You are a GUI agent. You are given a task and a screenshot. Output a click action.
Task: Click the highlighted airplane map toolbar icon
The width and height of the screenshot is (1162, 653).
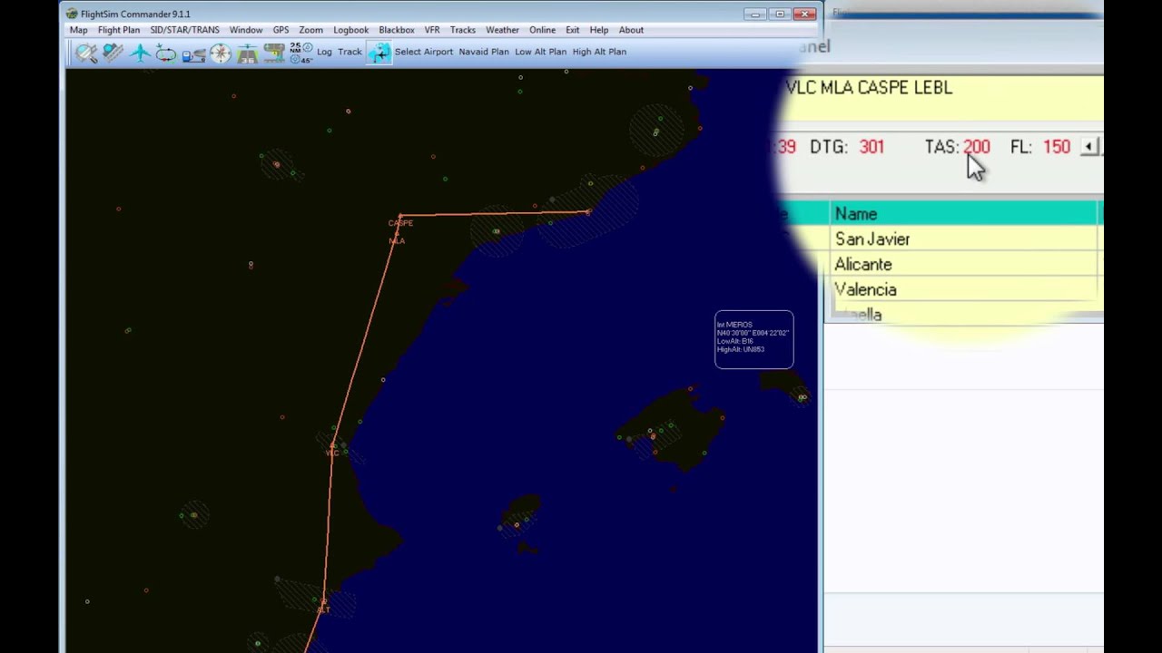tap(379, 53)
